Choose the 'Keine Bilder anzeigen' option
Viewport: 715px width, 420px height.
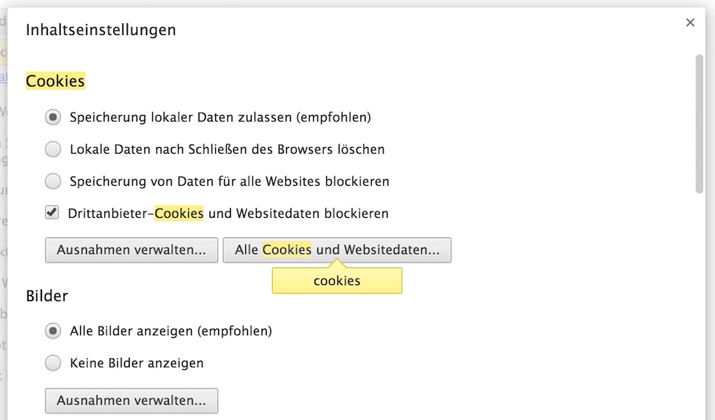(x=53, y=364)
